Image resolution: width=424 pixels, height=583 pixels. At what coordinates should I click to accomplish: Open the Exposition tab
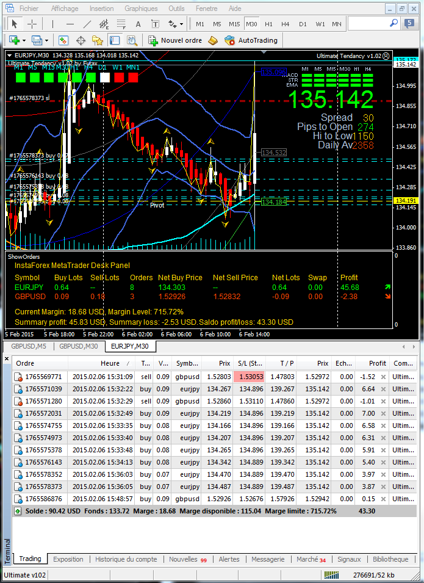68,559
